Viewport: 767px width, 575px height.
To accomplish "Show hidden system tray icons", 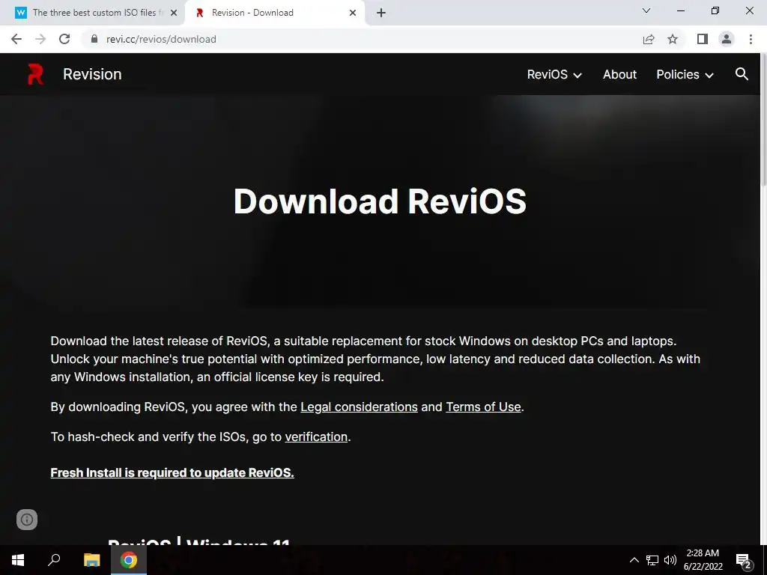I will 634,560.
